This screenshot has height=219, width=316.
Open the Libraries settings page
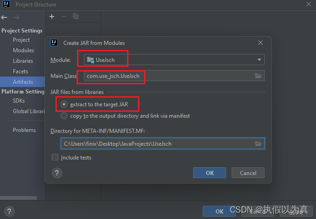click(23, 61)
